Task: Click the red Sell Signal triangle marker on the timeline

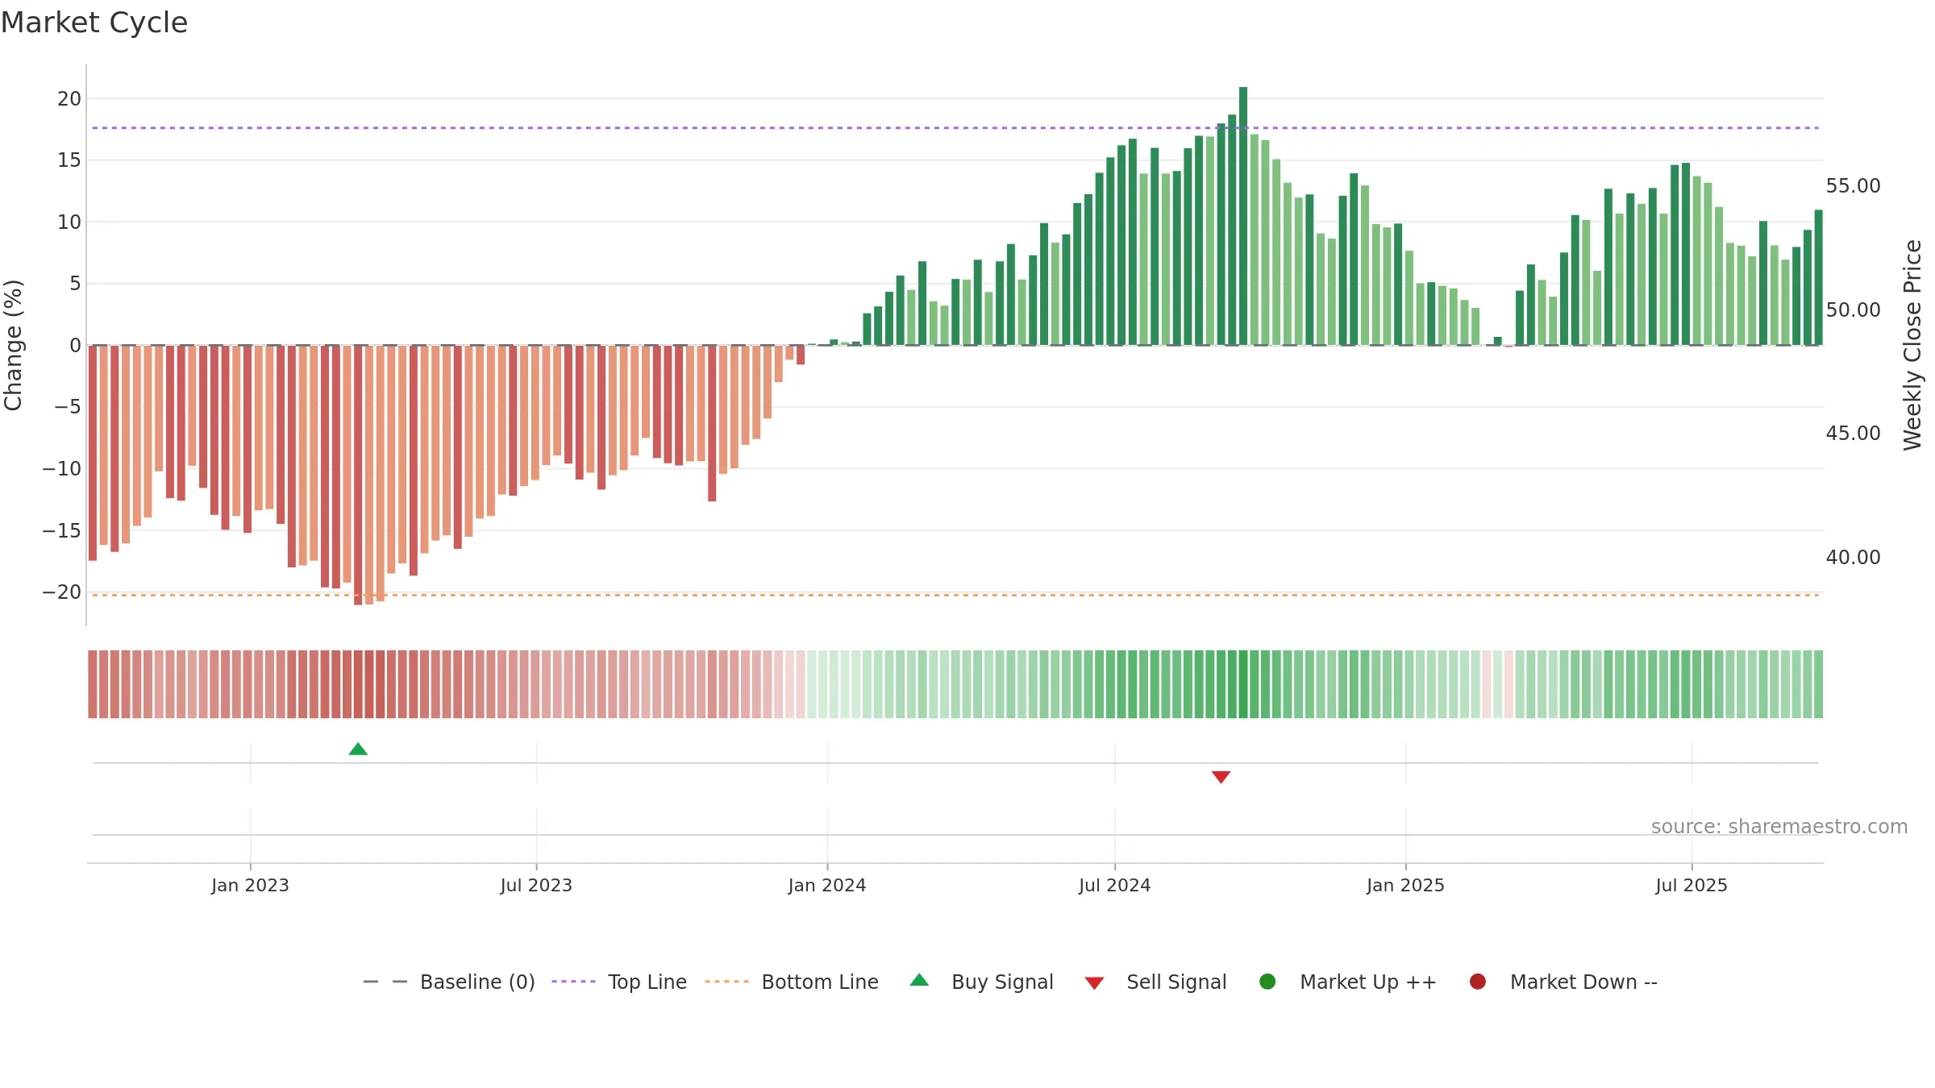Action: (x=1221, y=777)
